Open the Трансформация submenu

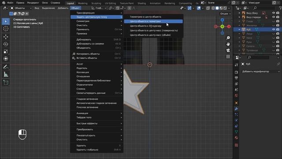click(x=96, y=13)
